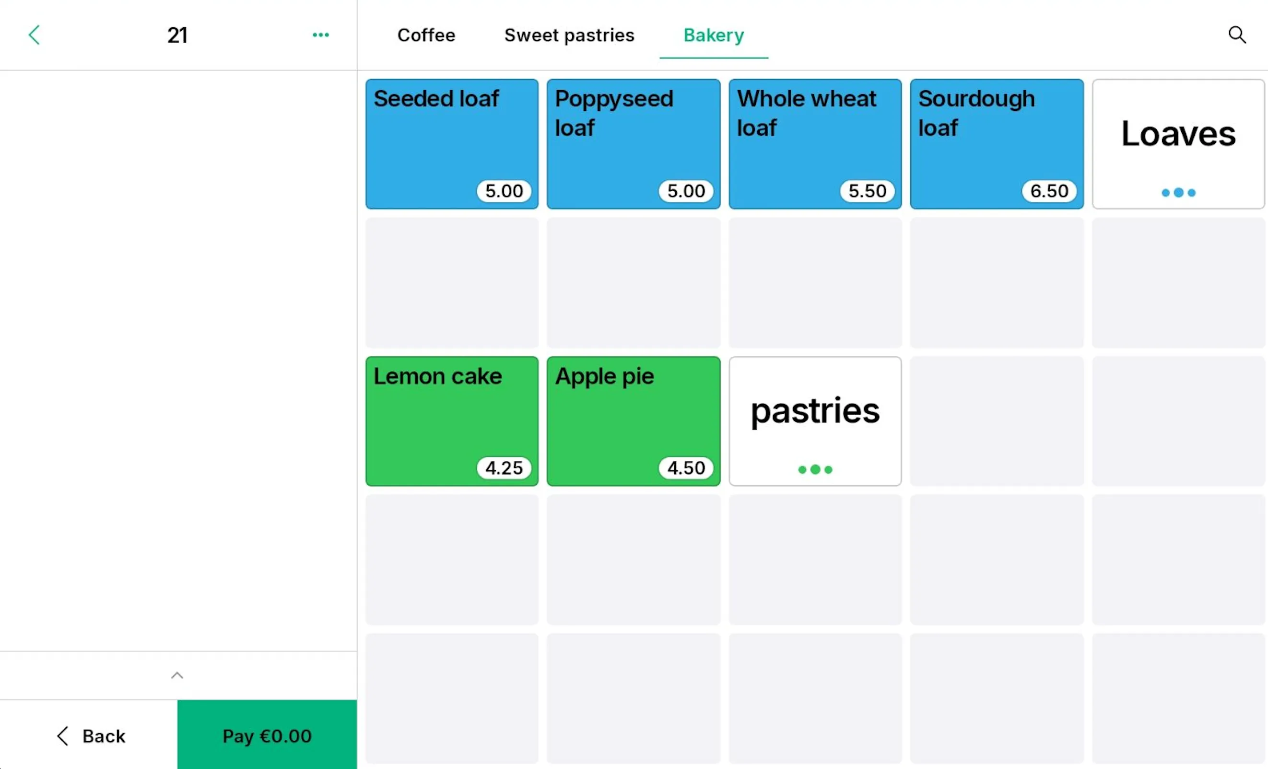1268x769 pixels.
Task: Click the three dots on the Loaves tile
Action: (x=1178, y=192)
